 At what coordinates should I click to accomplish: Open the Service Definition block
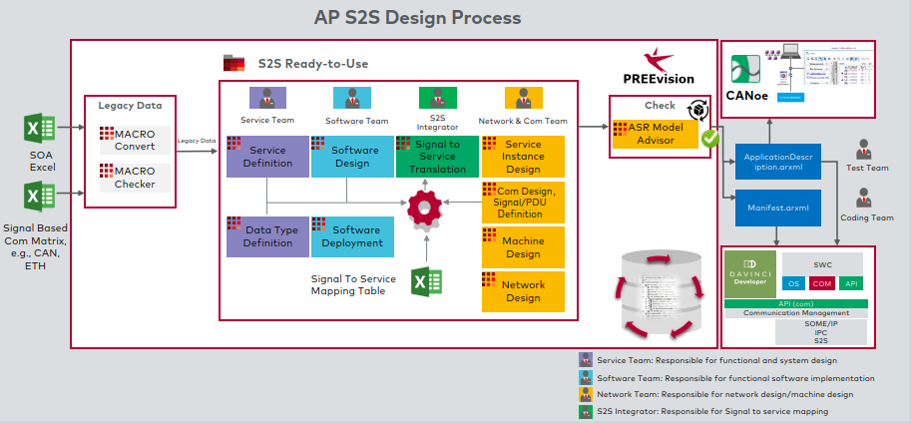(x=267, y=157)
